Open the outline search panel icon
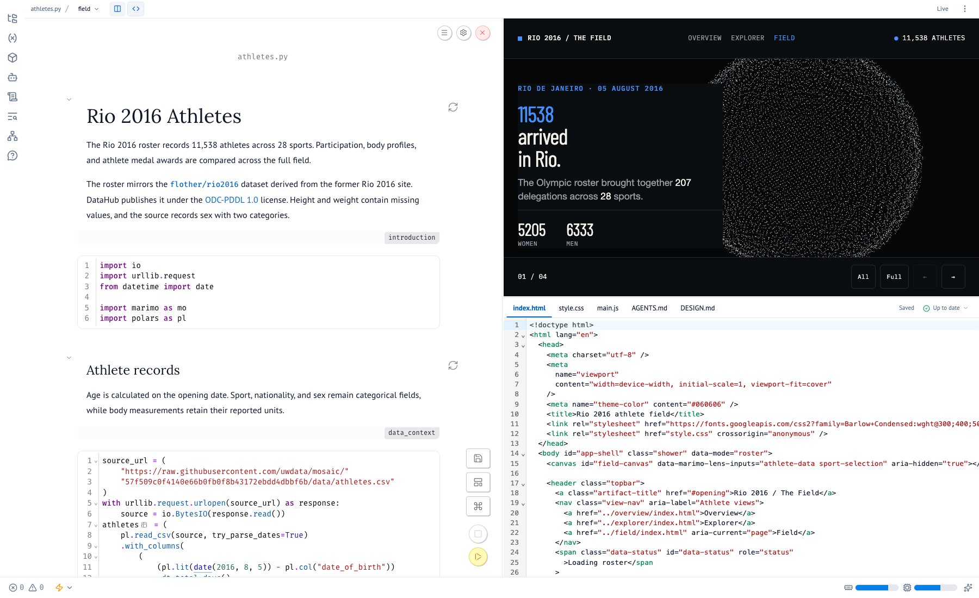The width and height of the screenshot is (979, 598). pos(13,116)
